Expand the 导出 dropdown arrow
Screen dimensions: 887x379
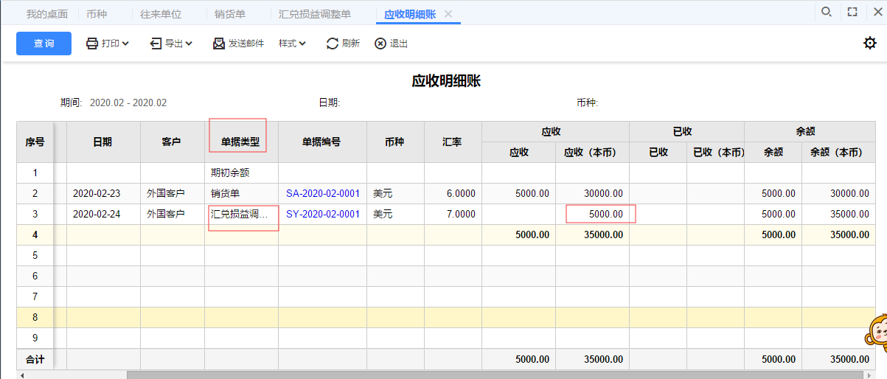pos(189,44)
